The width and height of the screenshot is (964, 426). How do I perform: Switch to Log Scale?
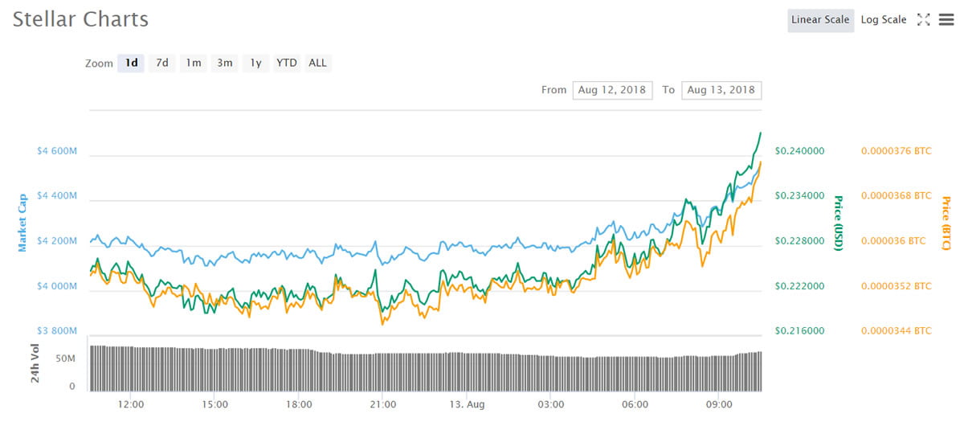click(884, 20)
